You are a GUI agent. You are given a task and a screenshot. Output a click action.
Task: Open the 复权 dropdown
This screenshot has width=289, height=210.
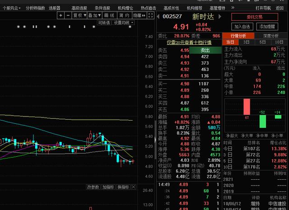click(79, 15)
